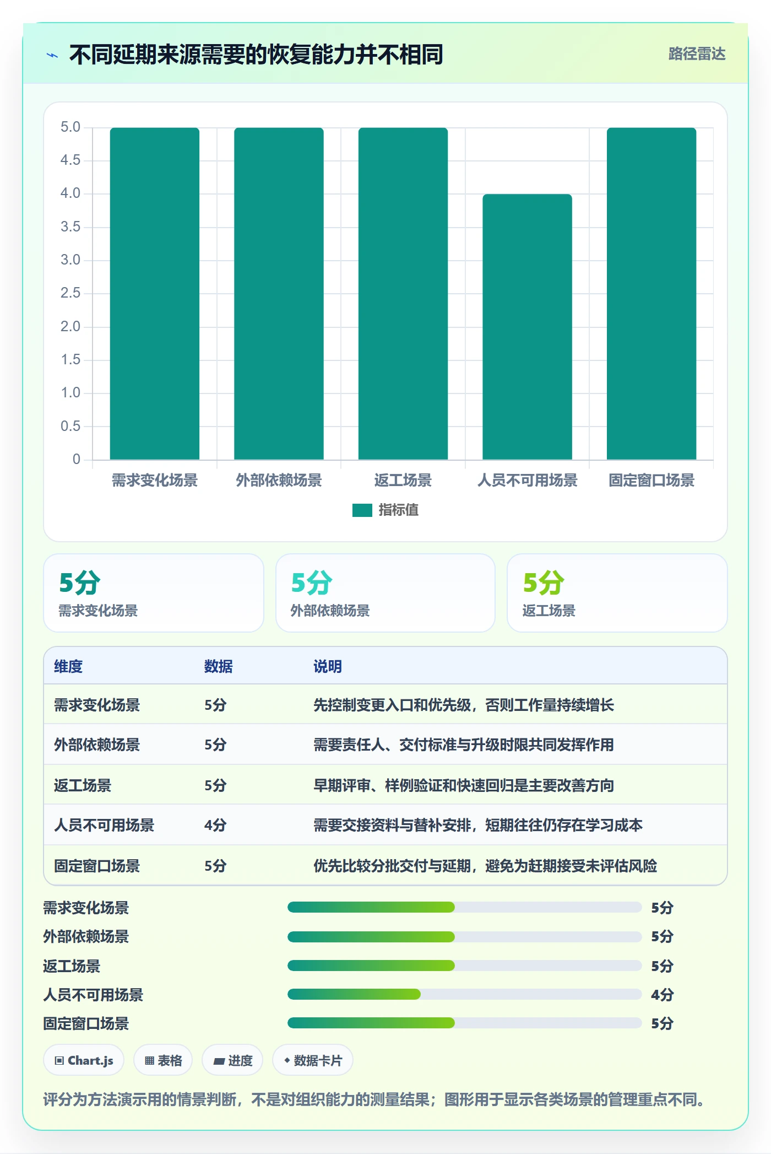This screenshot has height=1154, width=771.
Task: Click the chart title 不同延期来源需要的恢复能力并不相同
Action: 256,55
